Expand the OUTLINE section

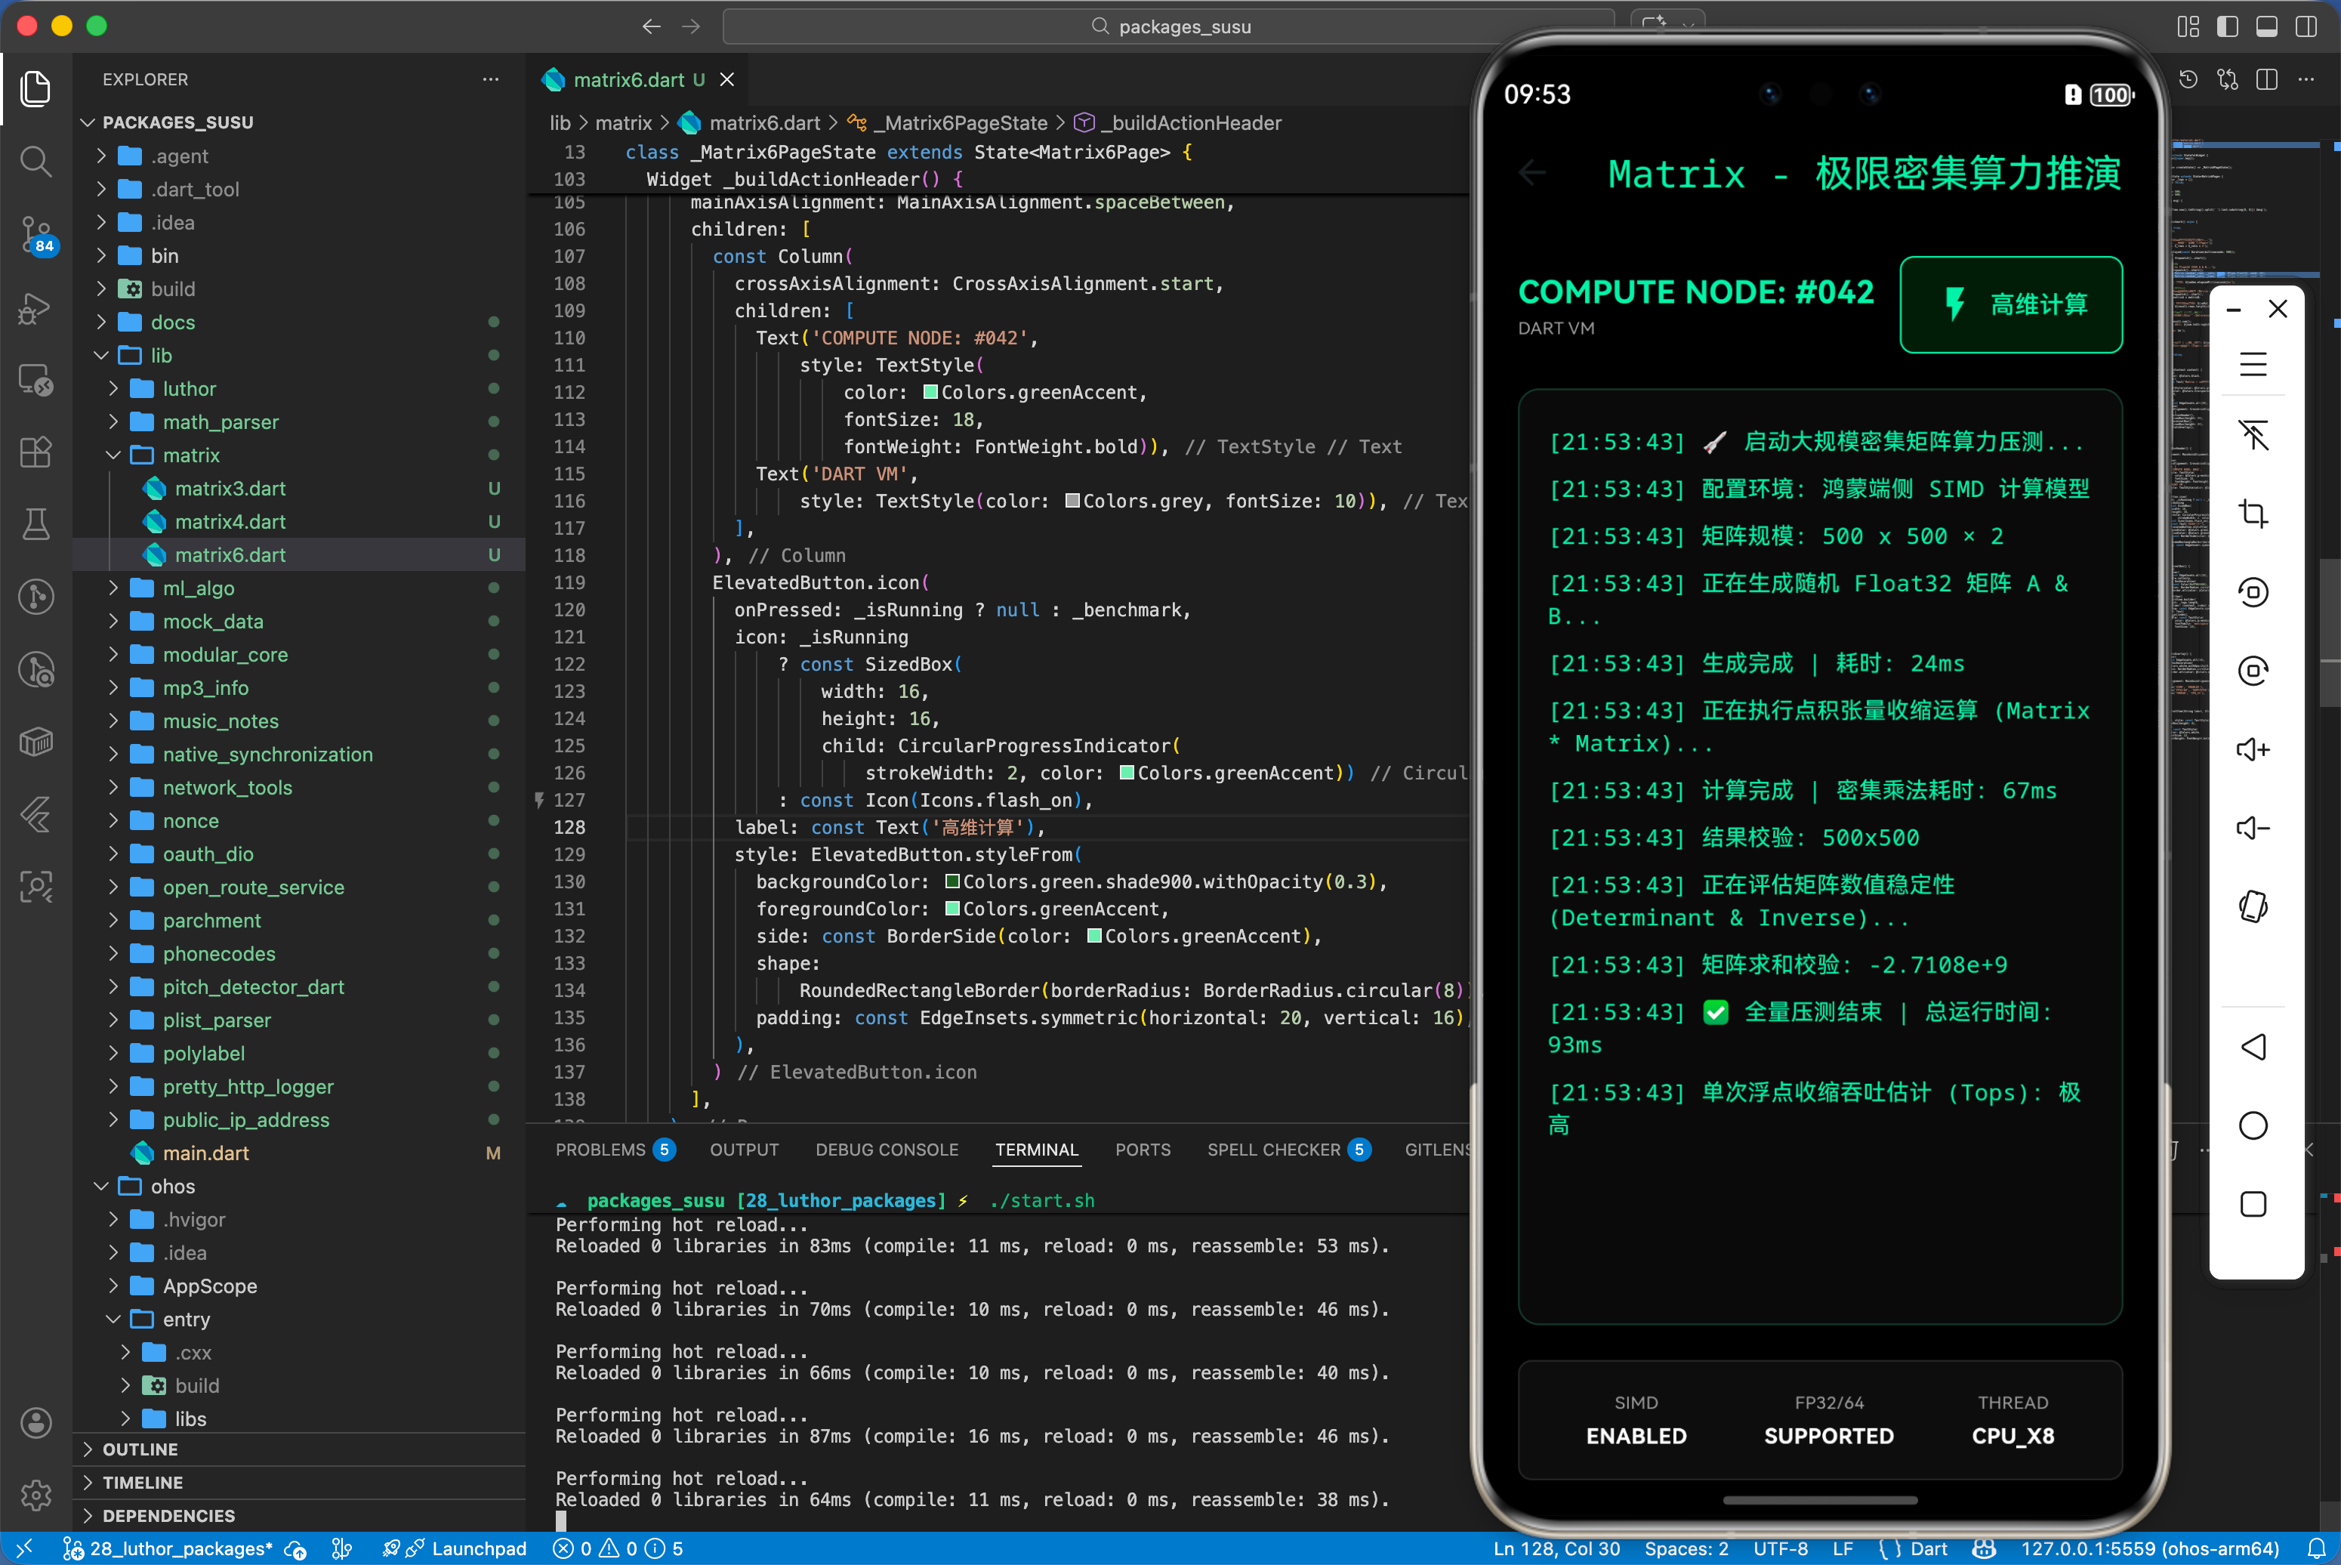140,1449
